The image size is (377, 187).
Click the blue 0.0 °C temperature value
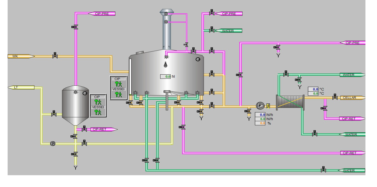pyautogui.click(x=313, y=89)
